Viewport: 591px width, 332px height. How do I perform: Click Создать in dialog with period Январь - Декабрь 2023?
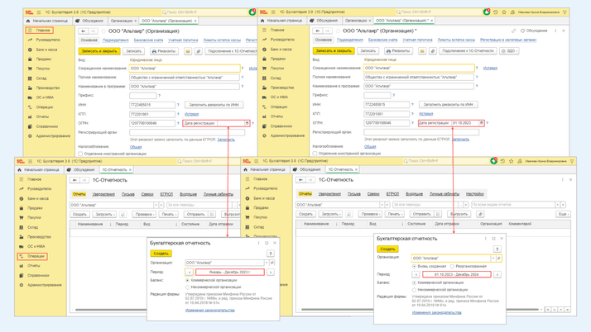(x=161, y=254)
